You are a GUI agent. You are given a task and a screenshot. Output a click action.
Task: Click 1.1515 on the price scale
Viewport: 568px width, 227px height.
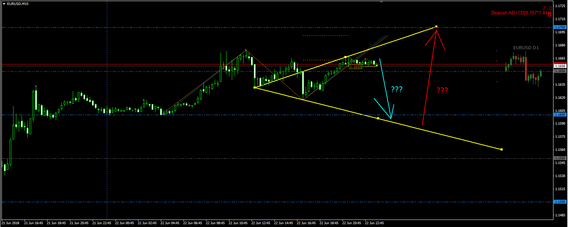(x=561, y=189)
